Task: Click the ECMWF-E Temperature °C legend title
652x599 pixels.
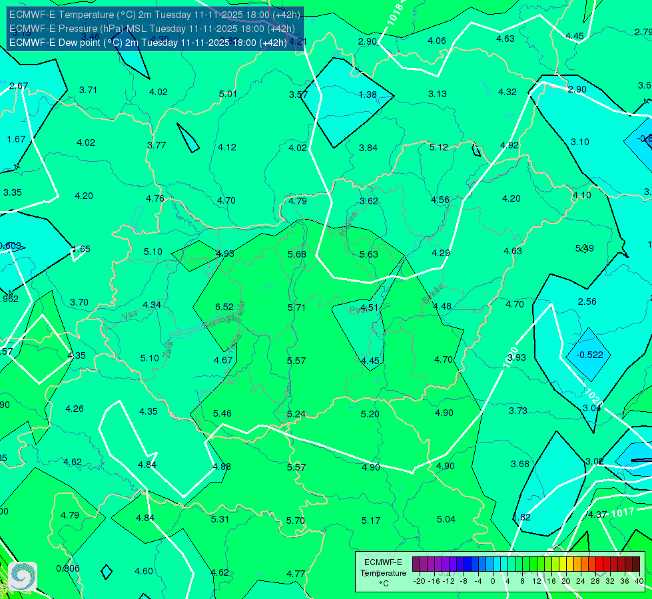Action: click(x=384, y=573)
